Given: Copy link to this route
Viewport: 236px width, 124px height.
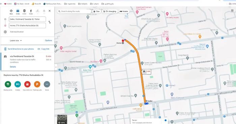Looking at the screenshot, I should pos(43,49).
